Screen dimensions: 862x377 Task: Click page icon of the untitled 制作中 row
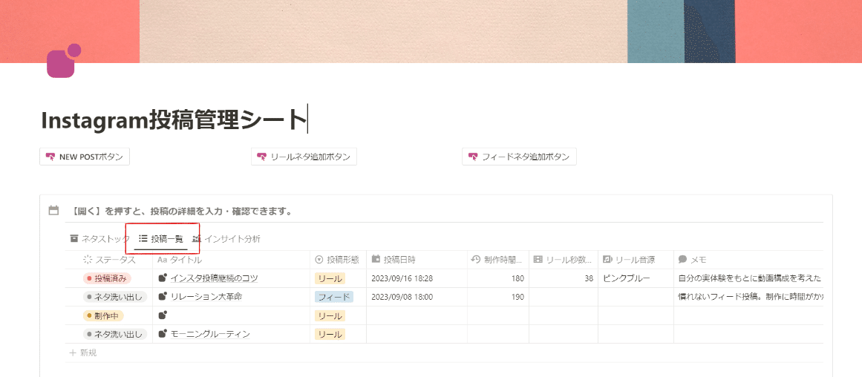tap(162, 315)
